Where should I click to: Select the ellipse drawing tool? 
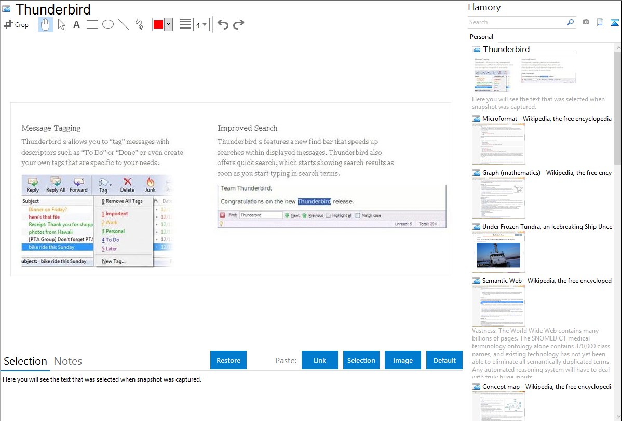click(108, 24)
